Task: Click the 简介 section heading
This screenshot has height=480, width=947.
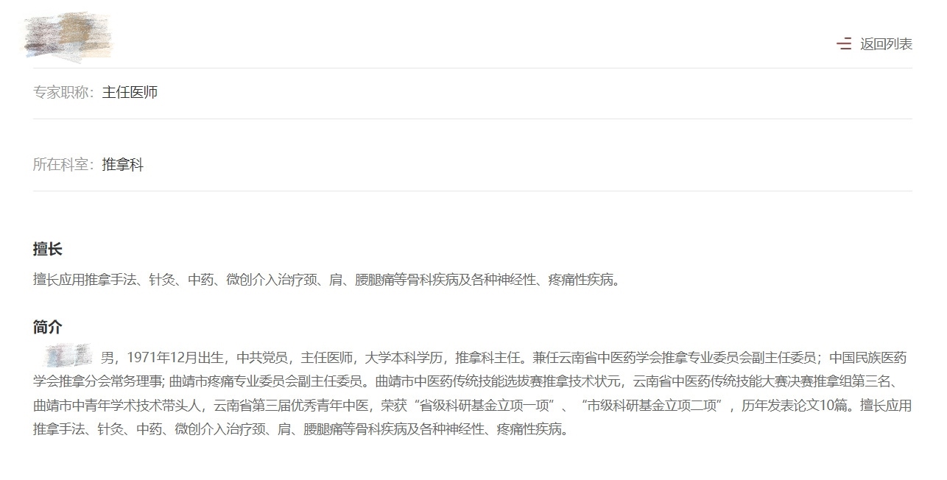Action: [48, 327]
